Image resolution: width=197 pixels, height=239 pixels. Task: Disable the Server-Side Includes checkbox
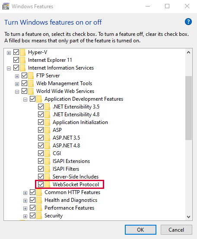(41, 176)
